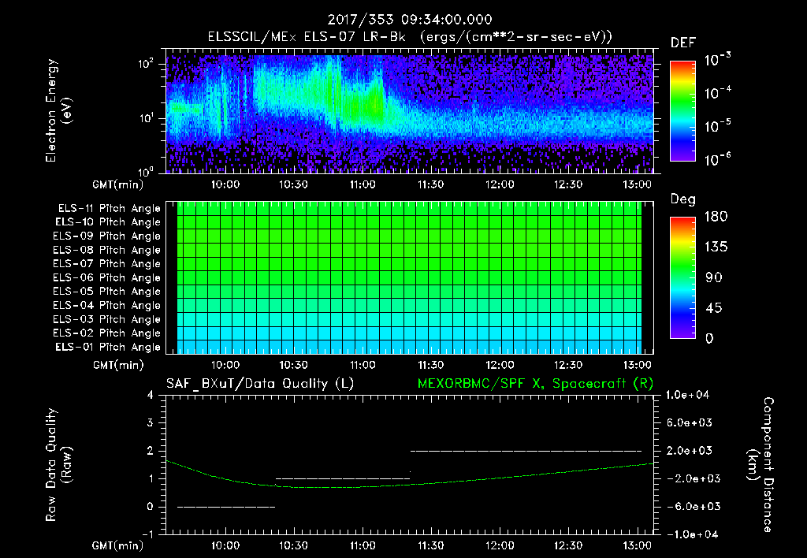807x558 pixels.
Task: Click the ELS-05 Pitch Angle row label
Action: (106, 292)
